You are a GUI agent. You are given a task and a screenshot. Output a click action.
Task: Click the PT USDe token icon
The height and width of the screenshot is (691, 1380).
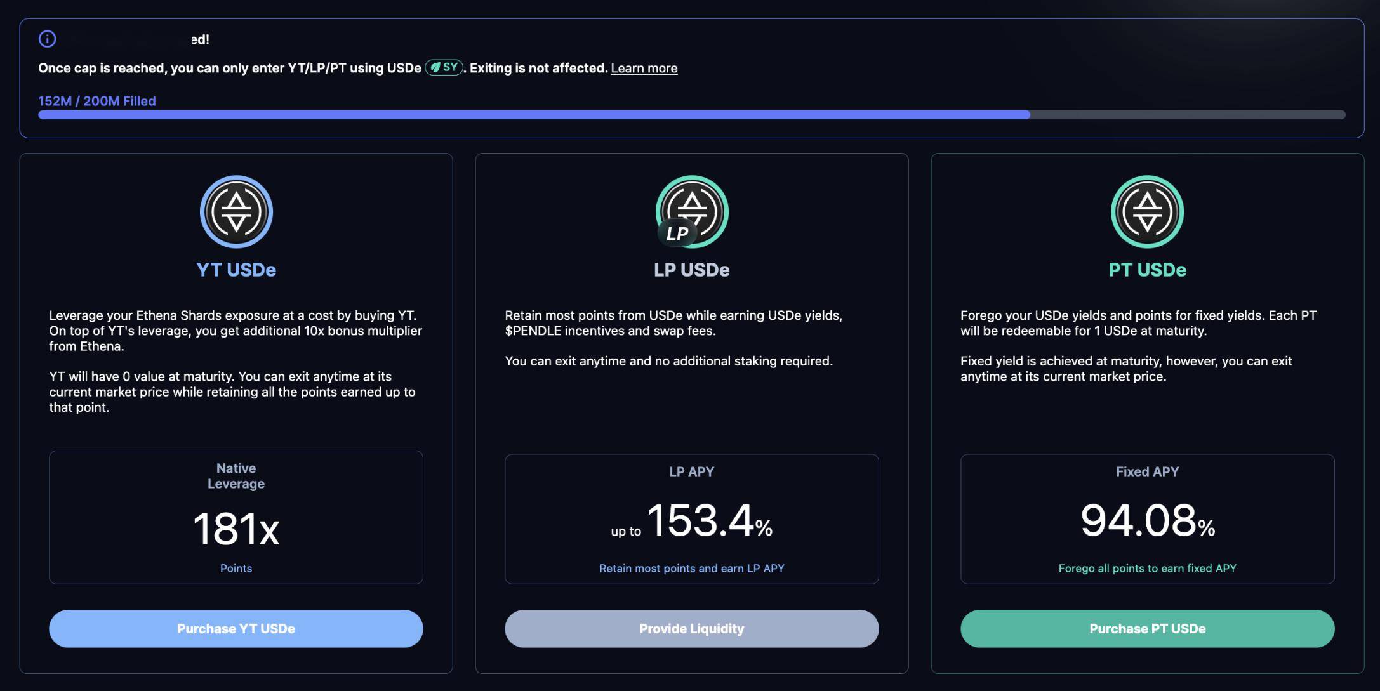pos(1147,212)
